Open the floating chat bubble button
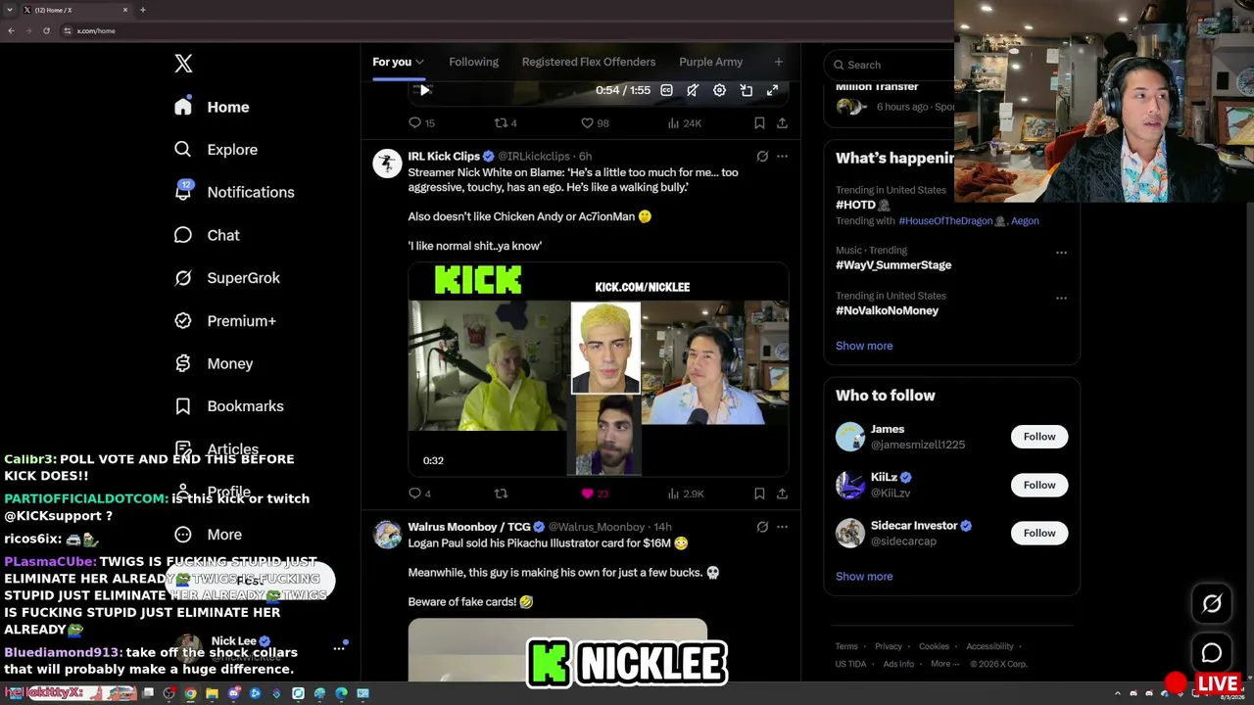Viewport: 1254px width, 705px height. [x=1212, y=653]
